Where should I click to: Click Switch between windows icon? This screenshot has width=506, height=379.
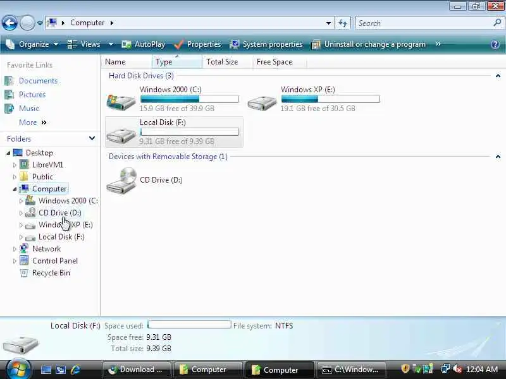pyautogui.click(x=60, y=370)
